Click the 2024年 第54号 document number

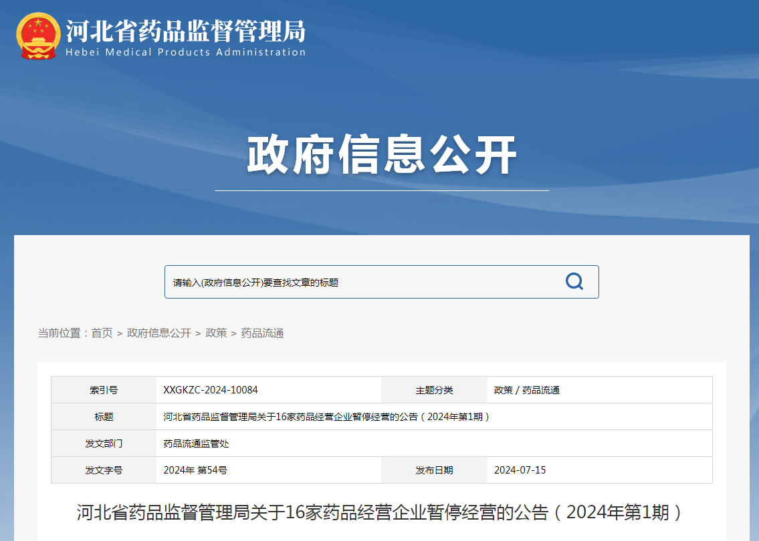pyautogui.click(x=195, y=470)
